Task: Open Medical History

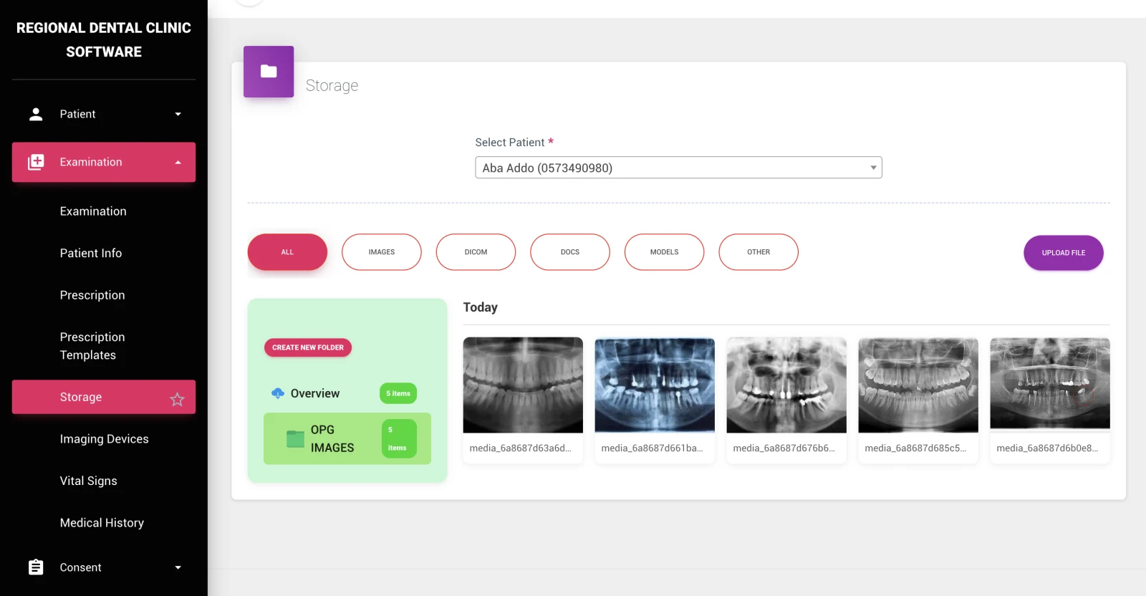Action: (x=102, y=523)
